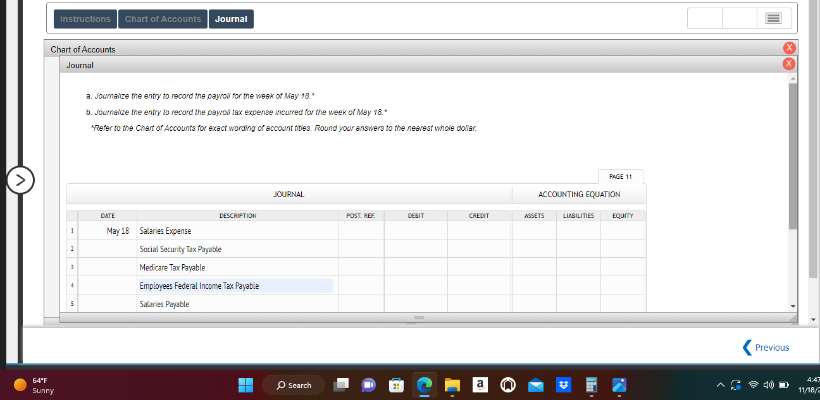Click the Previous navigation link
Viewport: 820px width, 400px height.
pos(766,347)
